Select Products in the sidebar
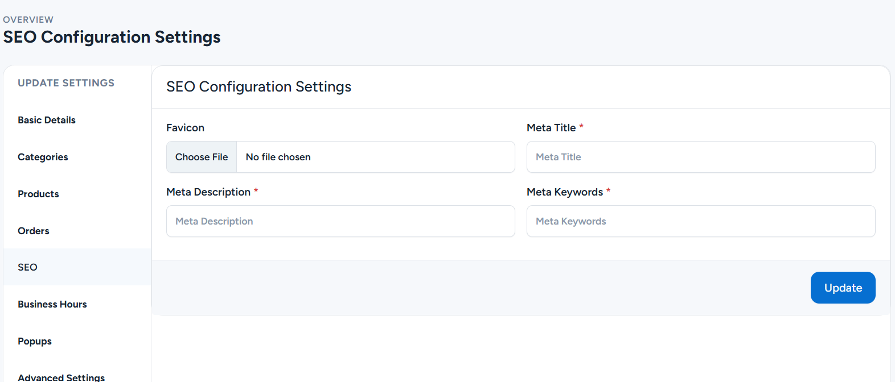The width and height of the screenshot is (895, 382). point(38,194)
